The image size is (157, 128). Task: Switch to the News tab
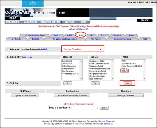131,35
